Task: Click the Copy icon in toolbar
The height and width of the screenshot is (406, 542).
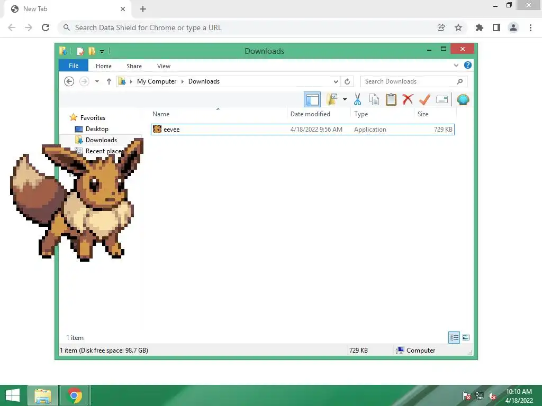Action: pos(374,99)
